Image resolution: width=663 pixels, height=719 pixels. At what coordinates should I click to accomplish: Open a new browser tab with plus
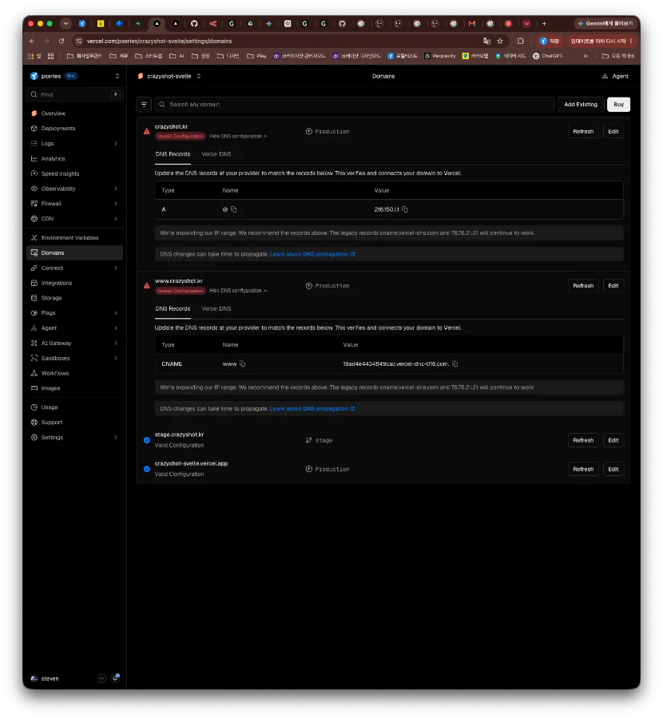544,24
